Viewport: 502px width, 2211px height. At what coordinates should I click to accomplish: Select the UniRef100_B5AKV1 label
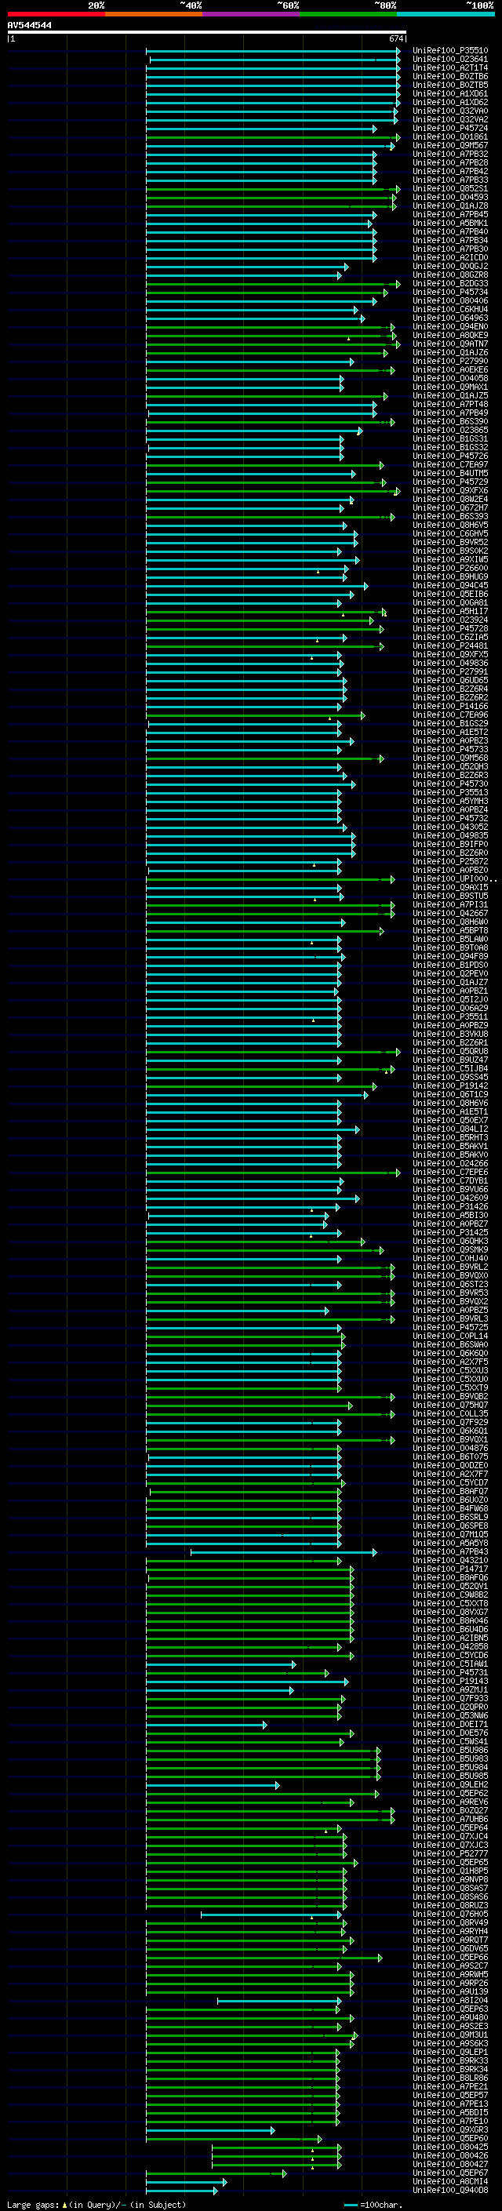(x=450, y=1147)
